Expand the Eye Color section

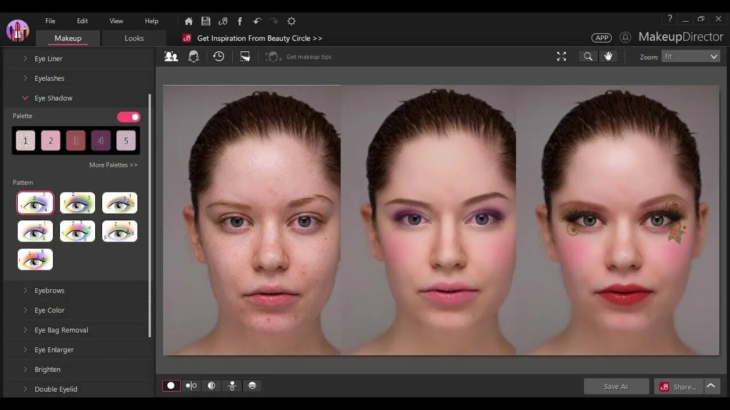coord(75,310)
